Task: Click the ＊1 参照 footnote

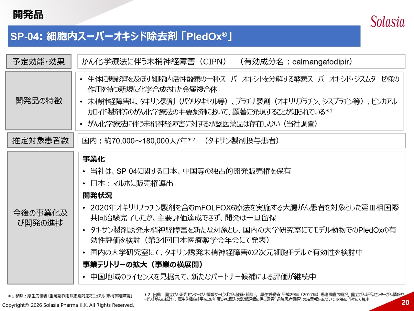Action: coord(71,296)
